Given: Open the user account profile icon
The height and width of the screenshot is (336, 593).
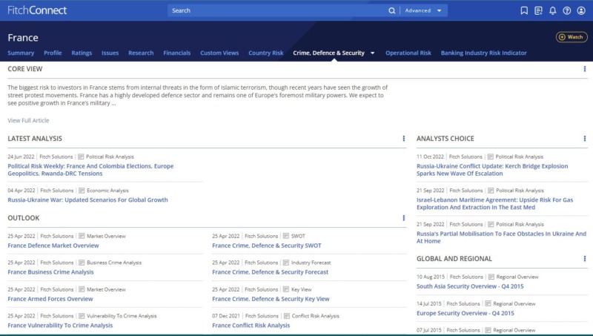Looking at the screenshot, I should tap(581, 10).
